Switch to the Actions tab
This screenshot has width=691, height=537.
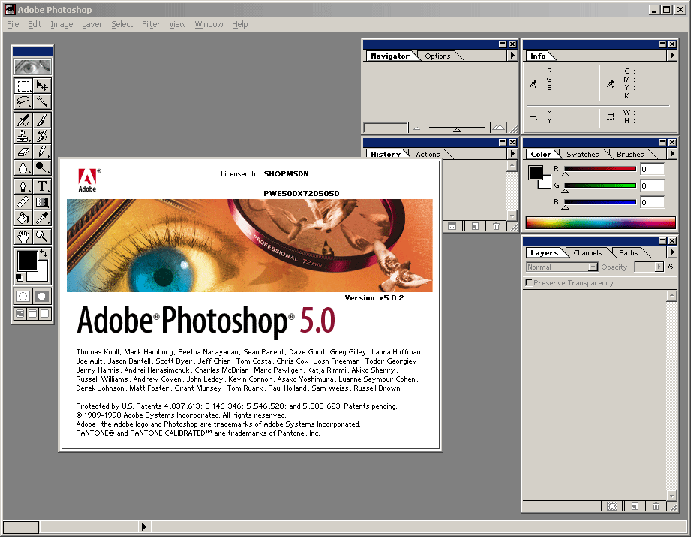click(428, 155)
